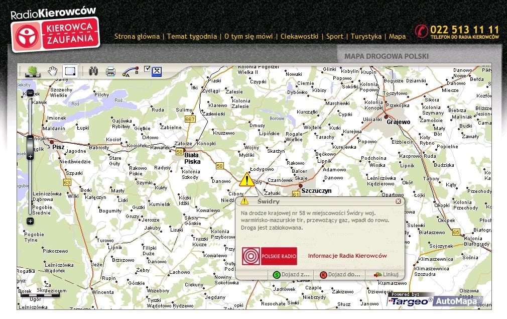Activate the rectangle zoom selection tool
The width and height of the screenshot is (507, 319).
pyautogui.click(x=70, y=71)
